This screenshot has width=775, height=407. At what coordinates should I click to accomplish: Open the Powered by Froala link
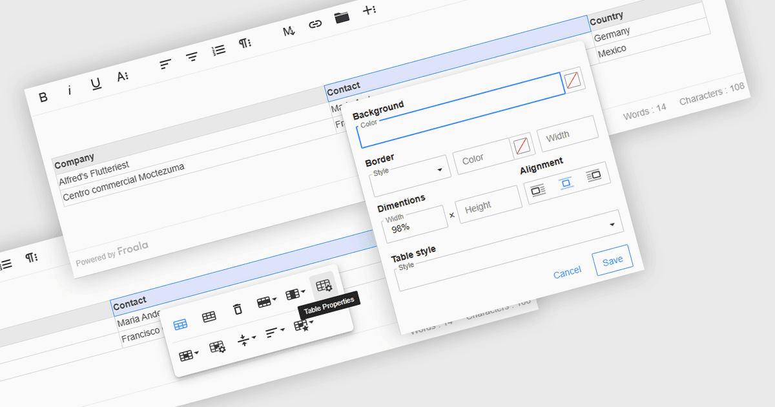point(112,253)
